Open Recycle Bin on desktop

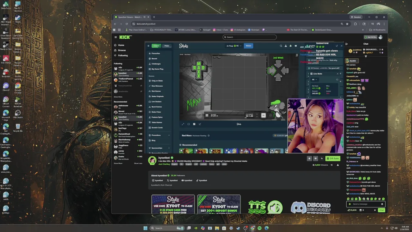pyautogui.click(x=18, y=128)
